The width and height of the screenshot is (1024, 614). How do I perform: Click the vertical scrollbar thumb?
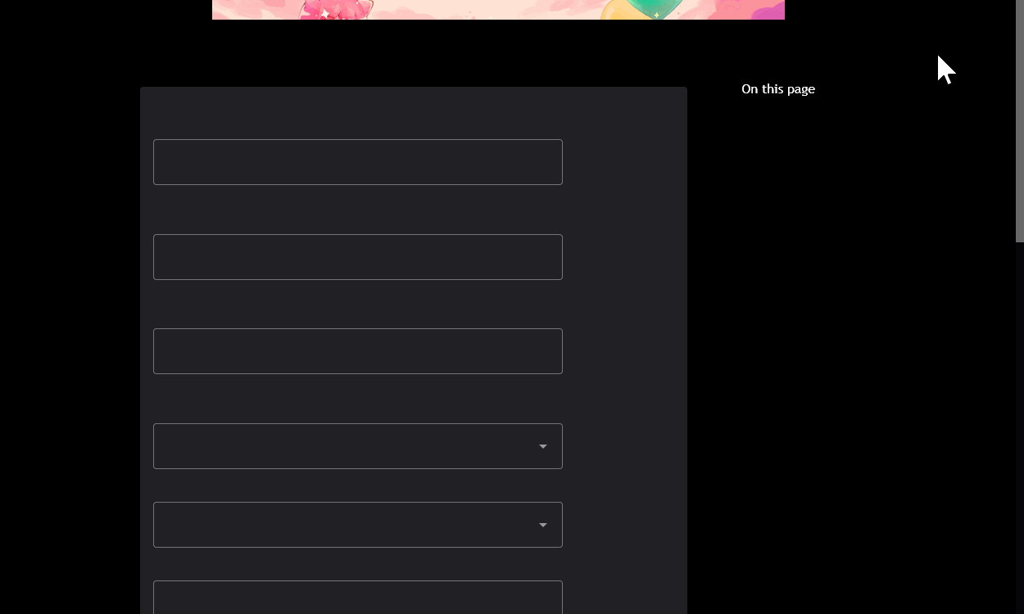[x=1019, y=123]
